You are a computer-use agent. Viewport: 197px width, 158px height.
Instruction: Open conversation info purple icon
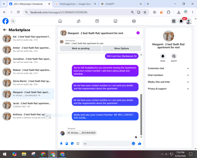point(138,33)
